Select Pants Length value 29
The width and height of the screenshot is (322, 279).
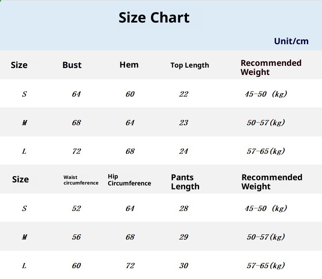click(x=184, y=237)
